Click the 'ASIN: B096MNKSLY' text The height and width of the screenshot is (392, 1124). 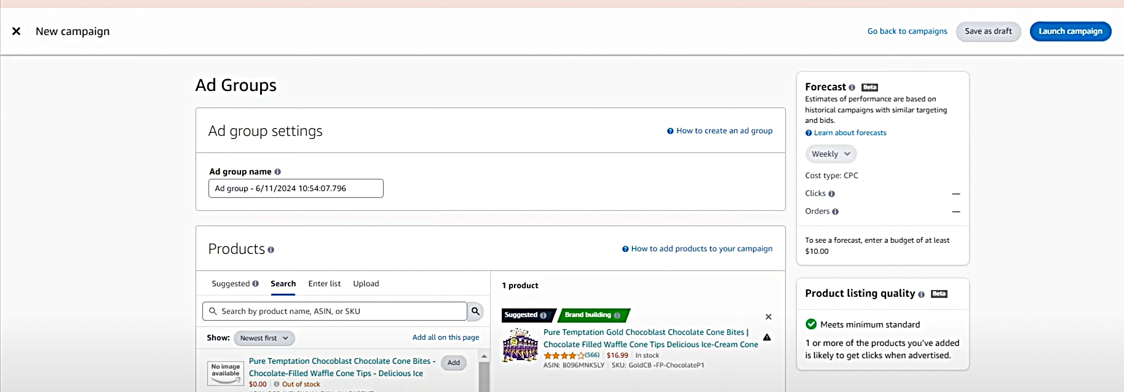[x=574, y=366]
